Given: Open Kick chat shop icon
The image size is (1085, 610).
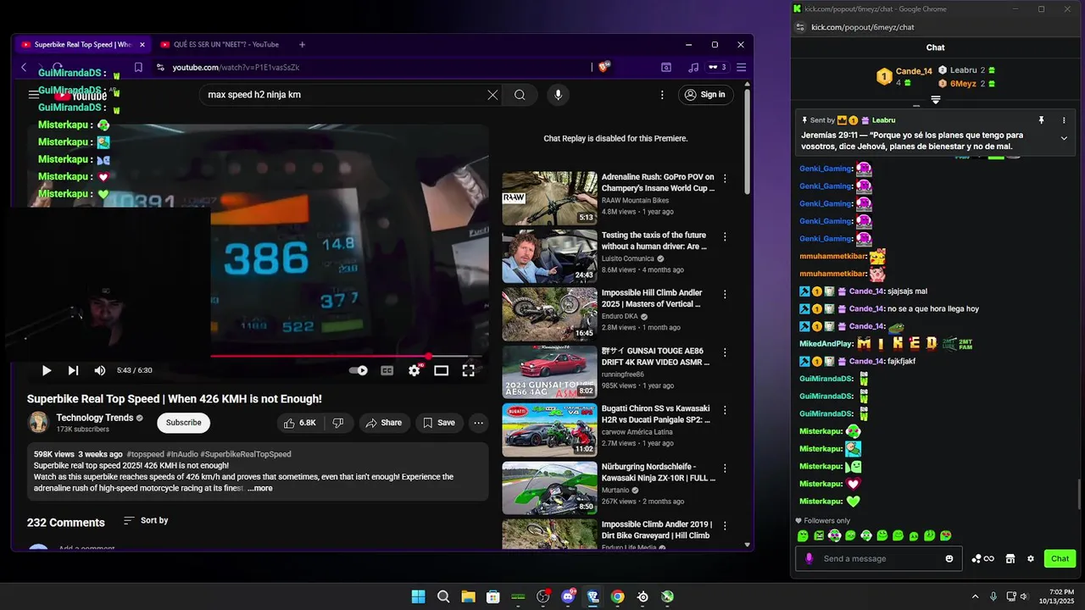Looking at the screenshot, I should click(x=1010, y=558).
